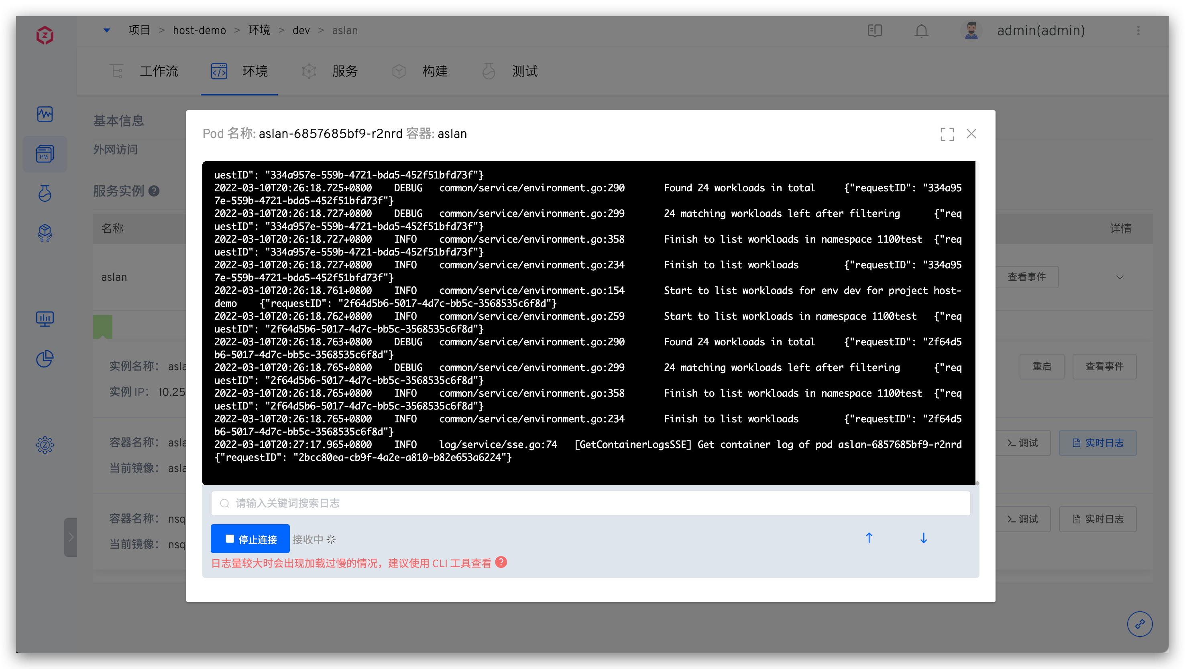
Task: Switch to the 工作流 tab
Action: (158, 71)
